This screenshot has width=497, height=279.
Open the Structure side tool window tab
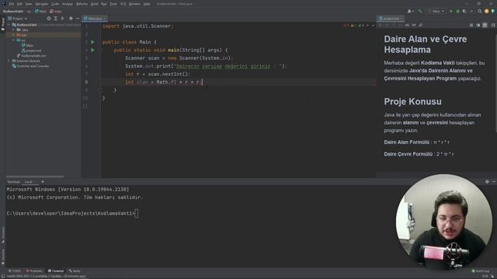pos(3,235)
